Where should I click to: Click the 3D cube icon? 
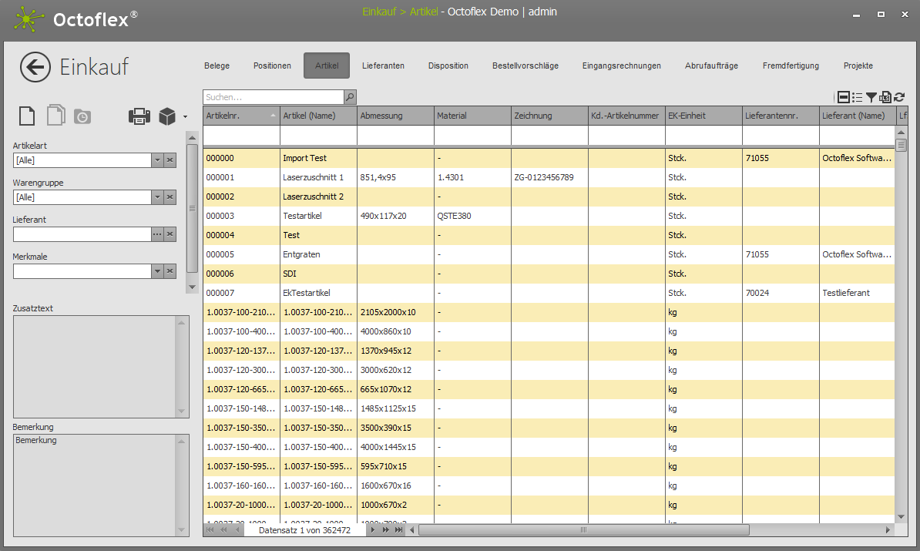pyautogui.click(x=167, y=116)
